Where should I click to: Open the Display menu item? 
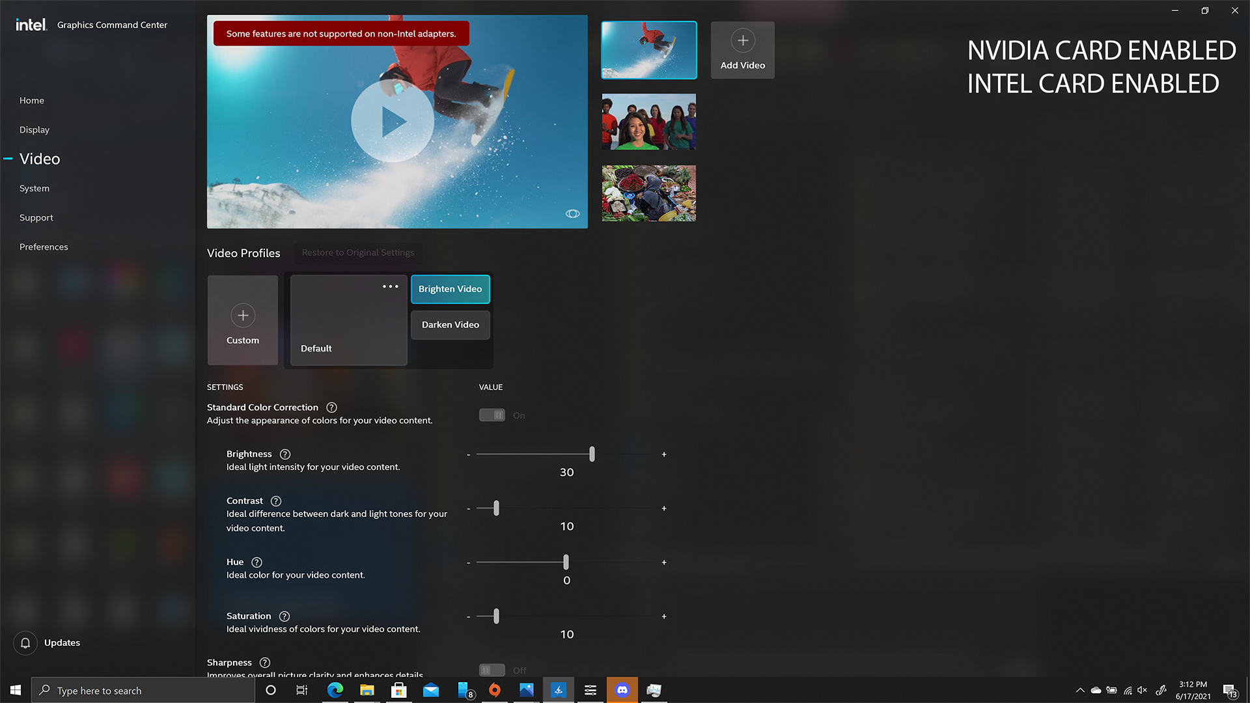[x=35, y=130]
